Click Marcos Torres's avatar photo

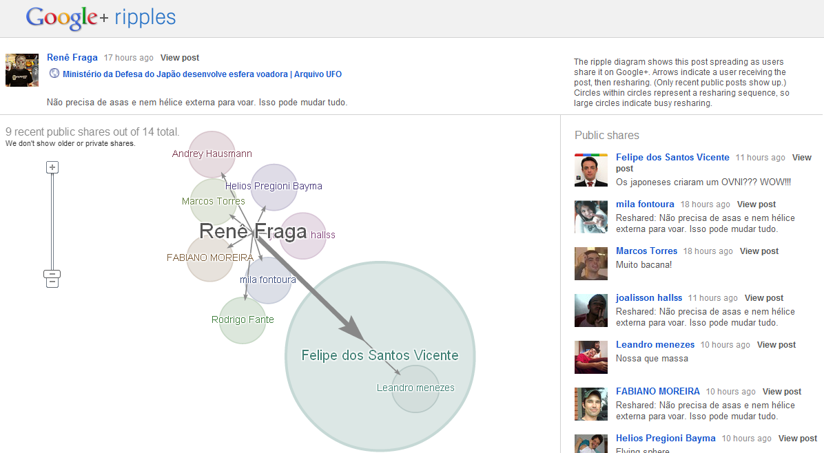[591, 264]
